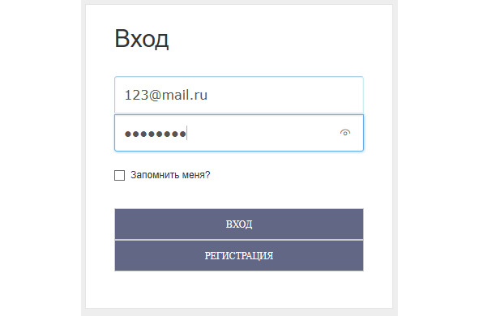The height and width of the screenshot is (316, 479).
Task: Show the password using the eye icon
Action: (x=345, y=133)
